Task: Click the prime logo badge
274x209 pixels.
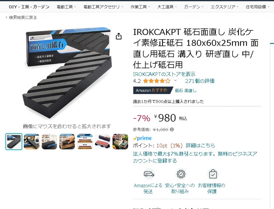Action: point(142,138)
